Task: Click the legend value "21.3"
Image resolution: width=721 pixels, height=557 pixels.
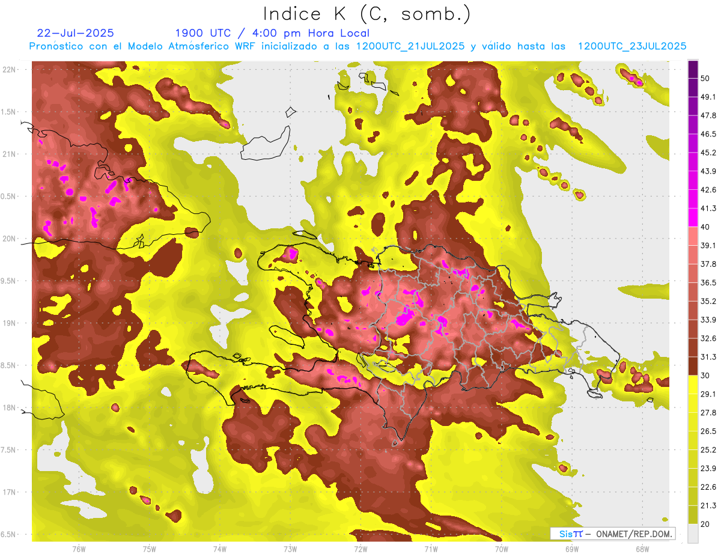Action: (x=708, y=505)
